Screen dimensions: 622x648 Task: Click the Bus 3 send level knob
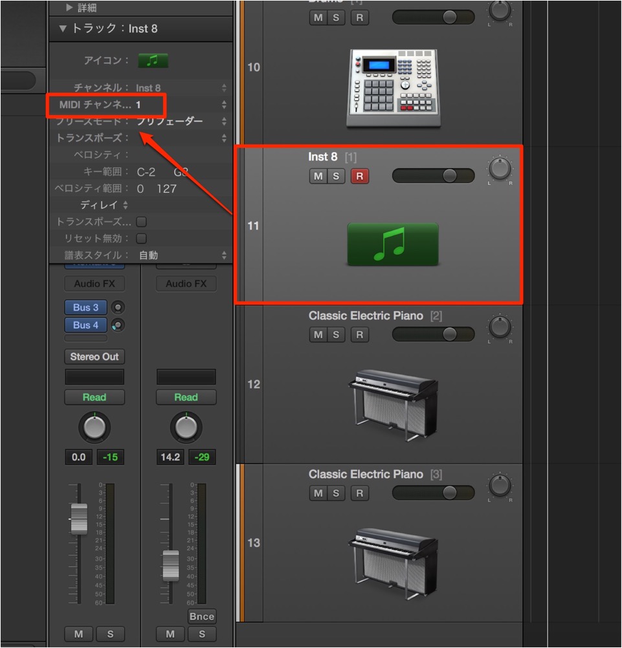[x=118, y=307]
